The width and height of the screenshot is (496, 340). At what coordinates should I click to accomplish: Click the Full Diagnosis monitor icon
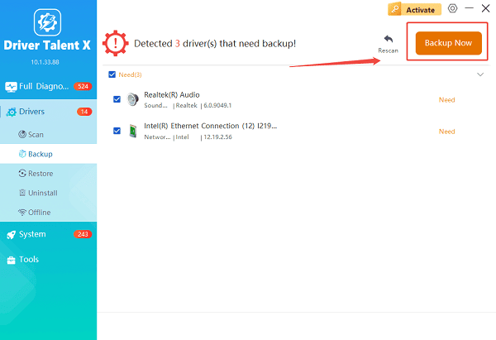(x=11, y=87)
